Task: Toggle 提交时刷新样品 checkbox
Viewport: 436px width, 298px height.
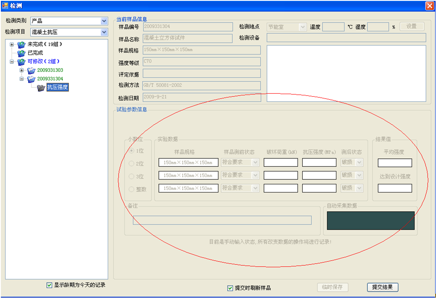Action: point(230,288)
